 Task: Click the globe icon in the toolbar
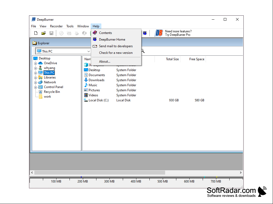(145, 33)
